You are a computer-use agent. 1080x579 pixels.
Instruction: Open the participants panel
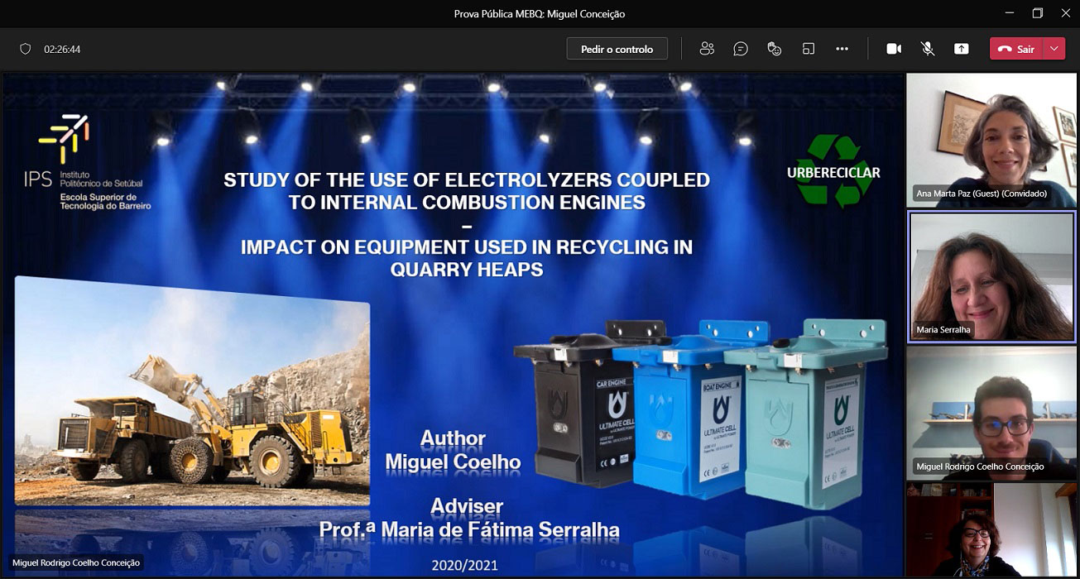(x=706, y=49)
